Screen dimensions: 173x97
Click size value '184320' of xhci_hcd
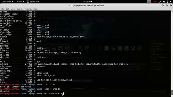(x=29, y=48)
